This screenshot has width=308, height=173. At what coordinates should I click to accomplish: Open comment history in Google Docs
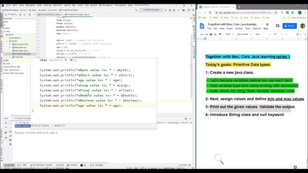tap(278, 25)
